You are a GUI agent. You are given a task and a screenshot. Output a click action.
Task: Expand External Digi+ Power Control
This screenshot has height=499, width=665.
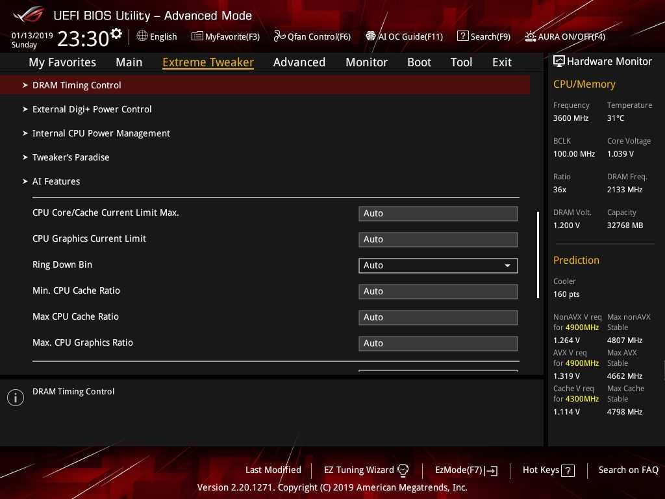92,109
